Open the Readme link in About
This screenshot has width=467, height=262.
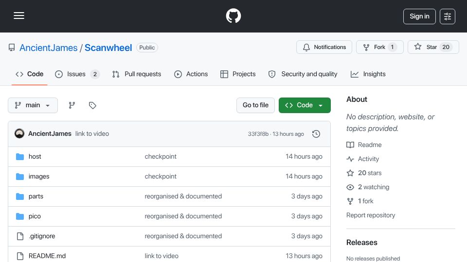(364, 145)
